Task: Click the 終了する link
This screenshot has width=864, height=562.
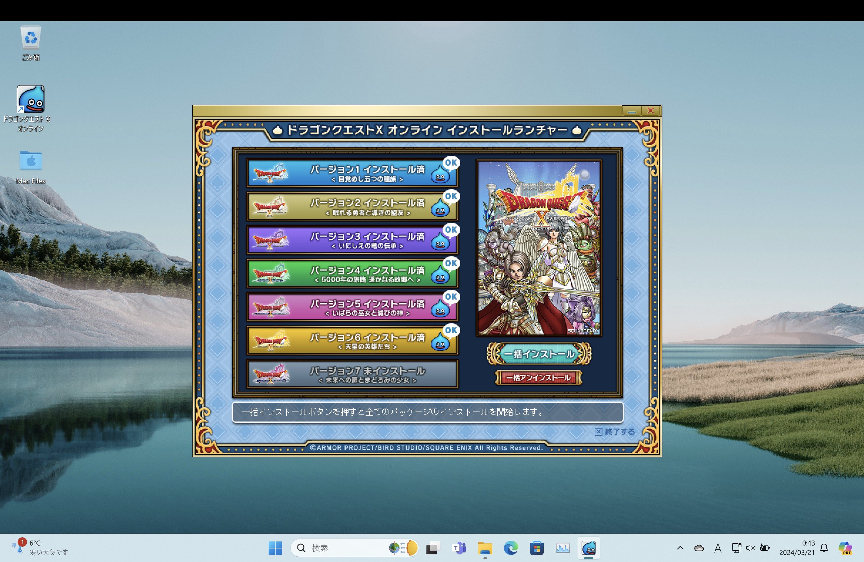Action: (x=614, y=432)
